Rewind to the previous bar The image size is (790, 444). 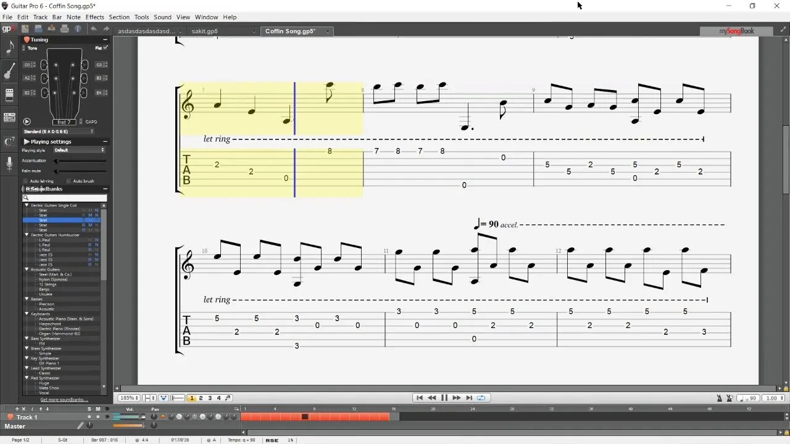(432, 398)
